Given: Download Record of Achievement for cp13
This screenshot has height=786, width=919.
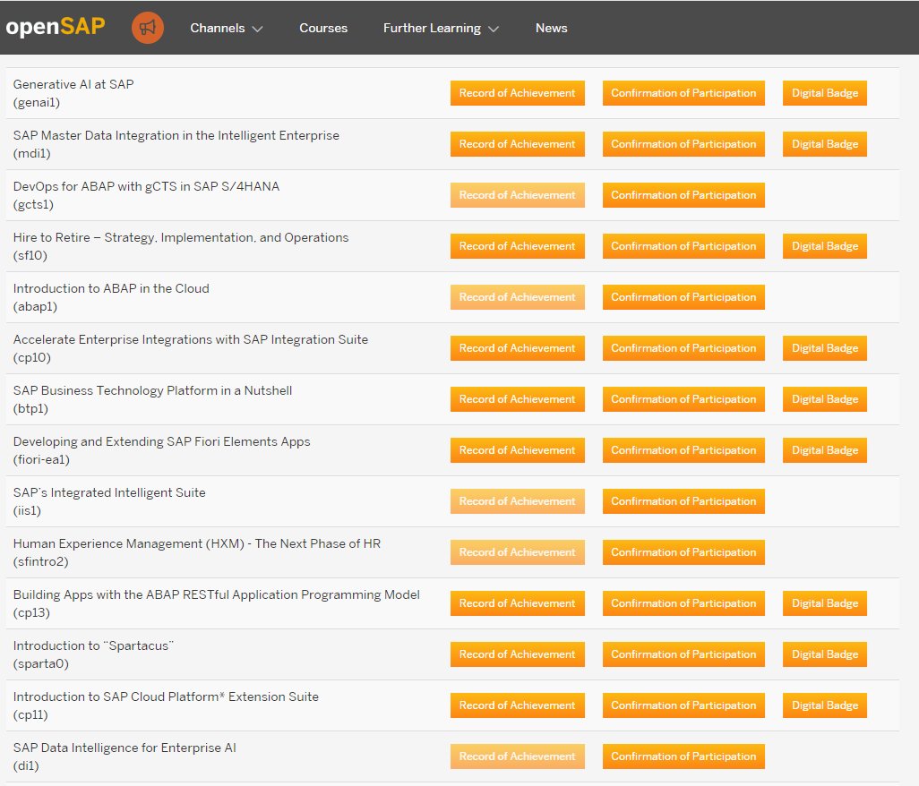Looking at the screenshot, I should (518, 602).
